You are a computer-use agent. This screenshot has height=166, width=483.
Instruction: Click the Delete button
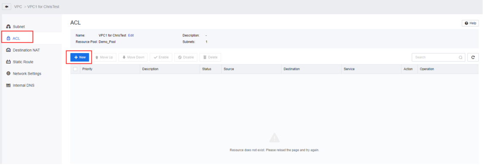[210, 57]
